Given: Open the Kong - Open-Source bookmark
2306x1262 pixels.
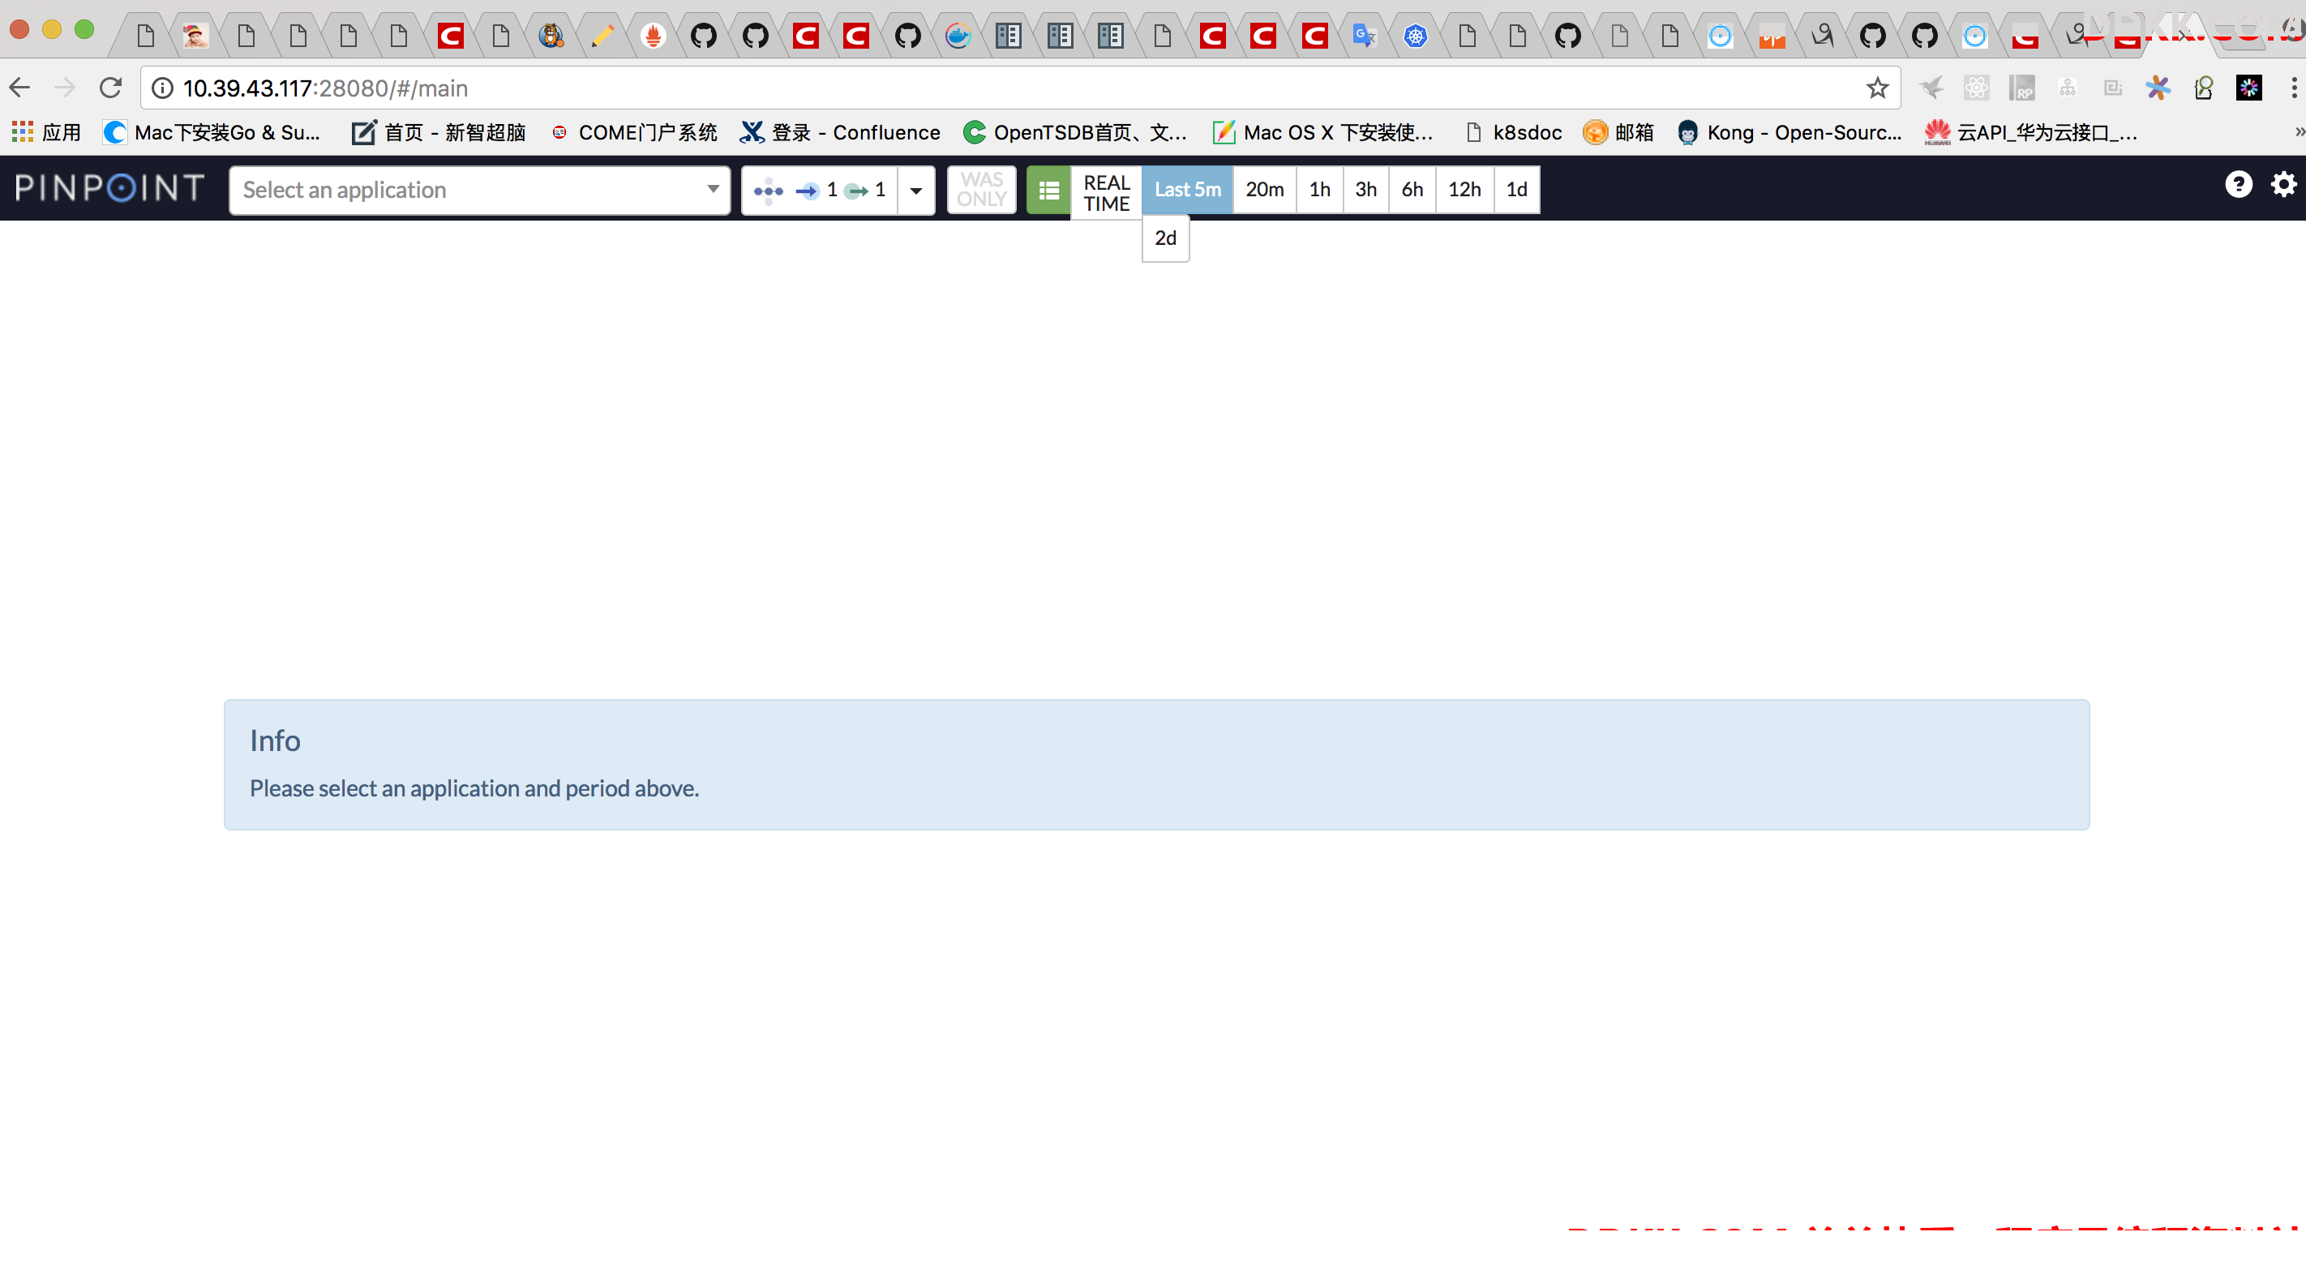Looking at the screenshot, I should [1790, 132].
